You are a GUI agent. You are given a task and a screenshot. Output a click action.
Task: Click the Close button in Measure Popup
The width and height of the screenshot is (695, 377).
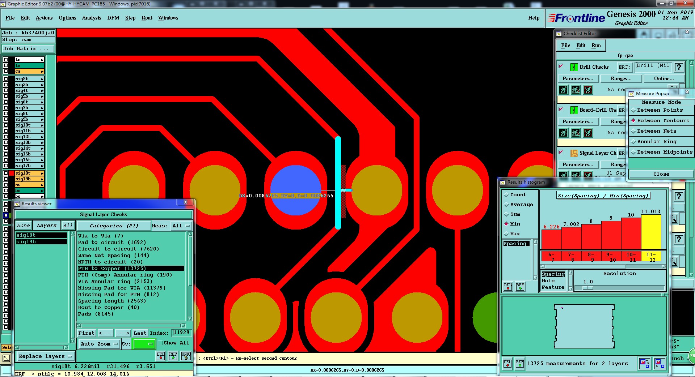click(x=661, y=174)
